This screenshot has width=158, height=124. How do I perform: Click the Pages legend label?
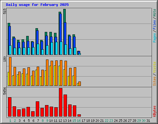pyautogui.click(x=154, y=38)
